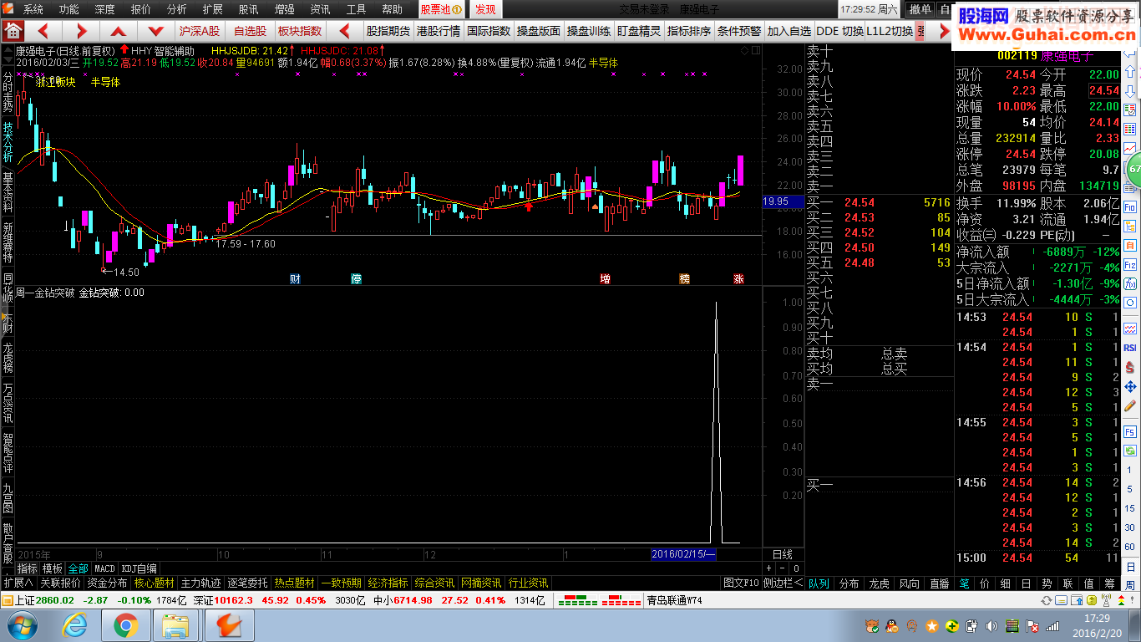The width and height of the screenshot is (1141, 642).
Task: Open Google Chrome from the taskbar
Action: pyautogui.click(x=126, y=625)
